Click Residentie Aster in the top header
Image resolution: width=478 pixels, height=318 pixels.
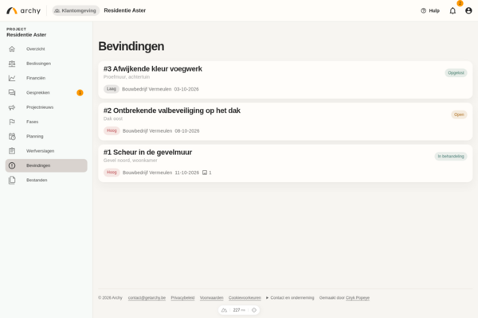tap(125, 10)
